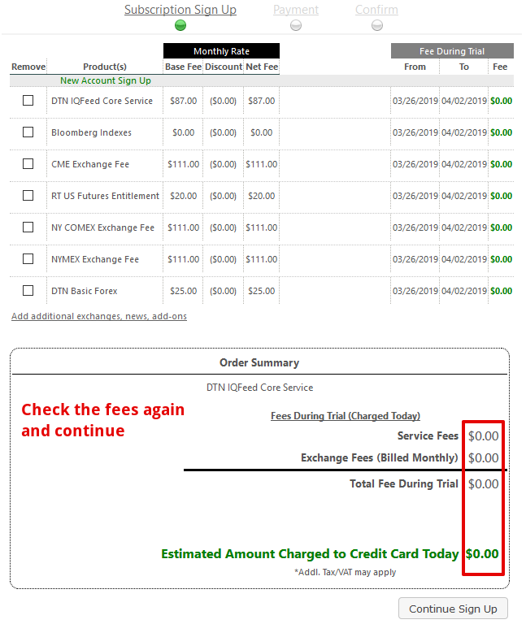Check the remove box for DTN IQFeed Core Service
Screen dimensions: 526x624
point(28,101)
